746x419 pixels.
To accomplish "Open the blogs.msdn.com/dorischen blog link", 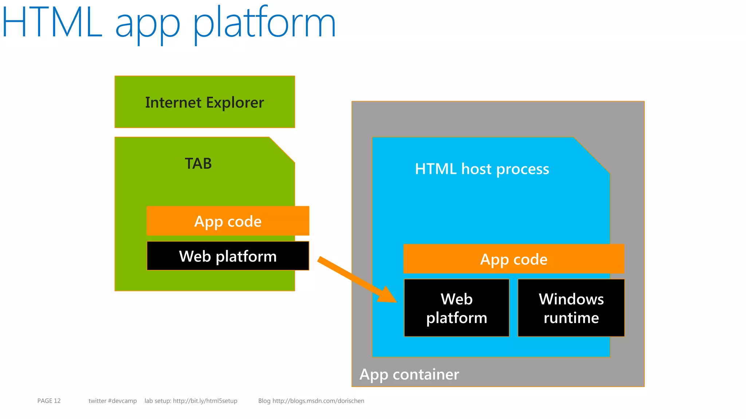I will (318, 401).
